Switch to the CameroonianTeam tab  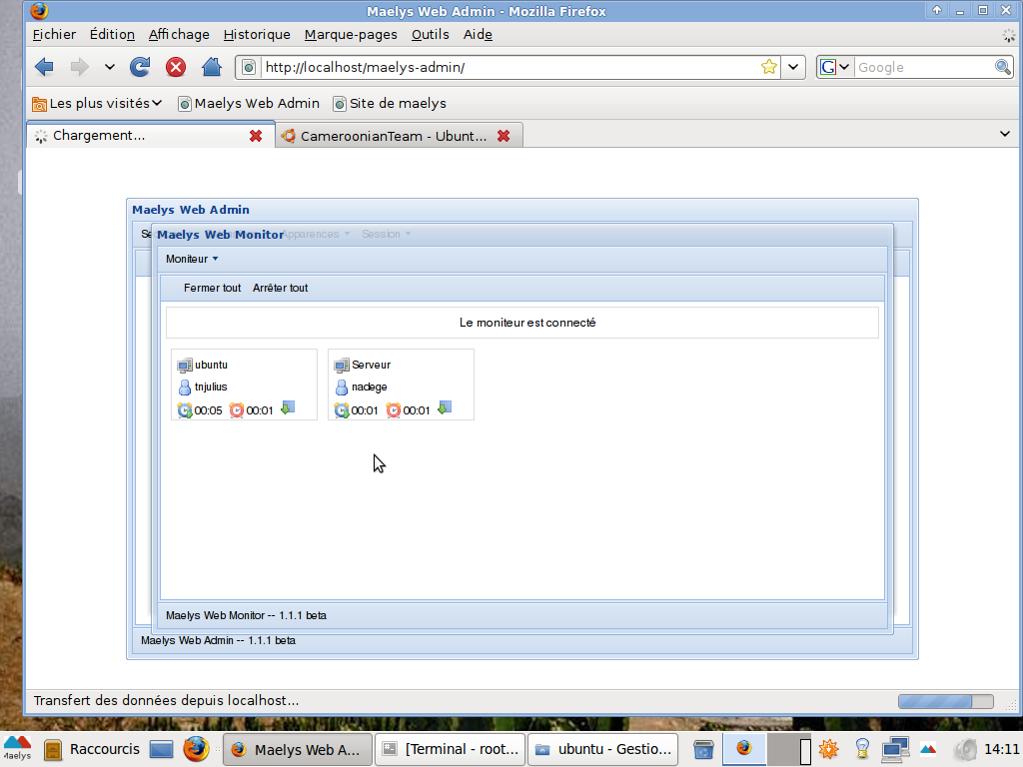tap(398, 136)
